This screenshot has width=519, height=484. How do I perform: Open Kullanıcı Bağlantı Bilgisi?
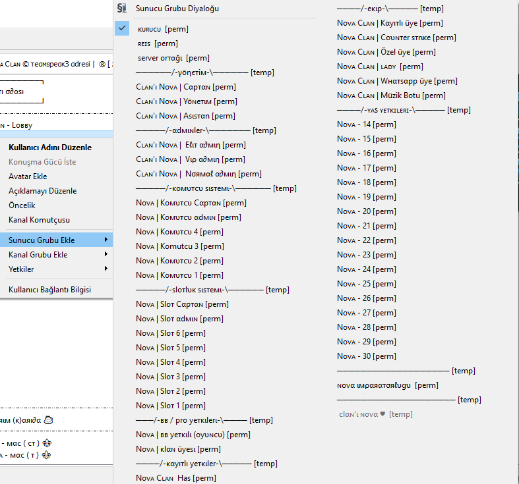49,290
